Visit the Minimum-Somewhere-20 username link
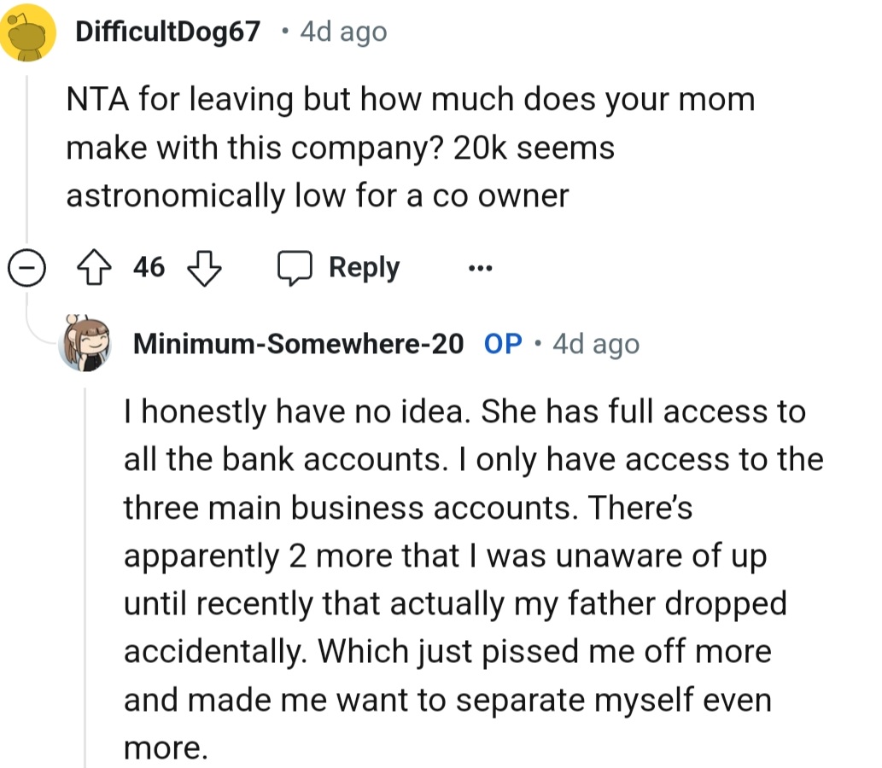This screenshot has width=882, height=768. coord(299,344)
